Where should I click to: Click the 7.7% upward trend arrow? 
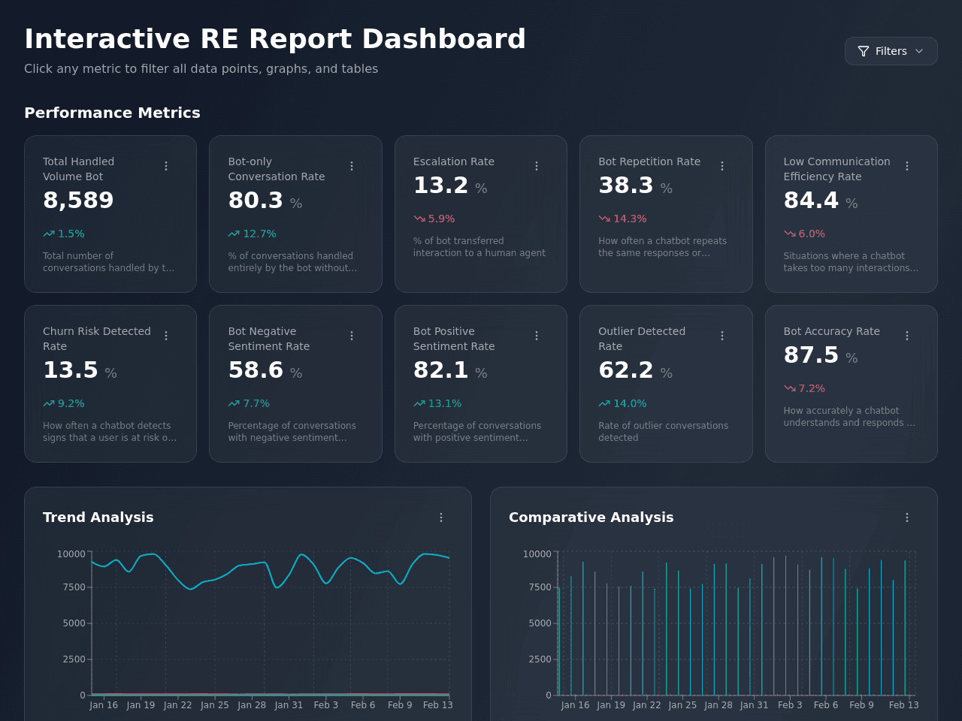click(x=234, y=403)
